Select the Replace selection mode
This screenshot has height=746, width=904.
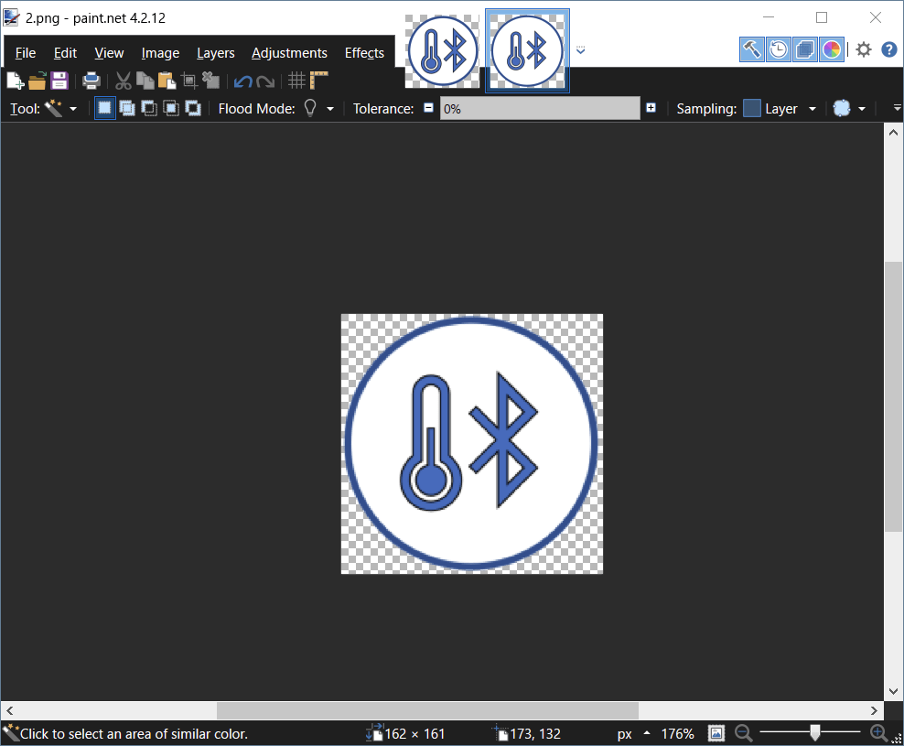[x=105, y=108]
